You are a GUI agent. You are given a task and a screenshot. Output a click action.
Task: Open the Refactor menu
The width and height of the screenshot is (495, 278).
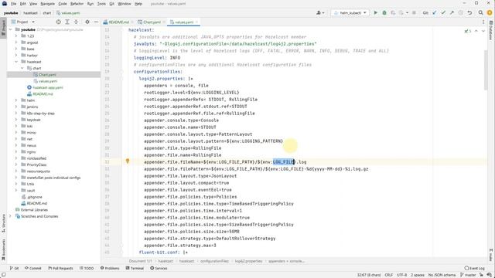tap(77, 4)
